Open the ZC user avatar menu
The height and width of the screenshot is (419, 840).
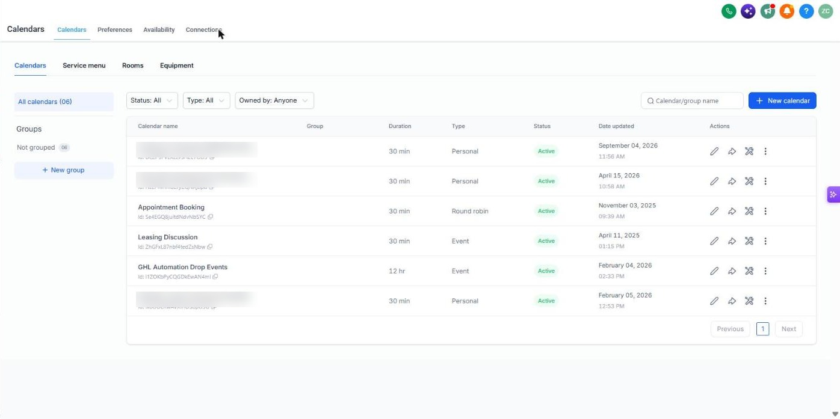826,11
